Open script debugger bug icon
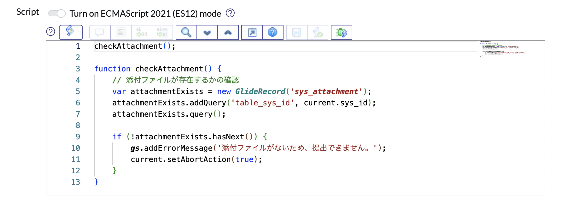The width and height of the screenshot is (562, 207). click(x=342, y=32)
